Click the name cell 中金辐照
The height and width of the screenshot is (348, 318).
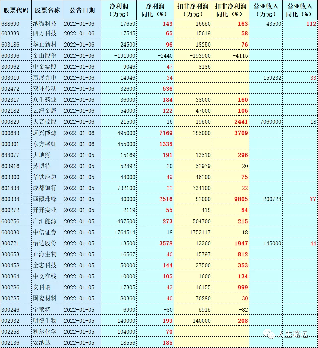click(47, 67)
